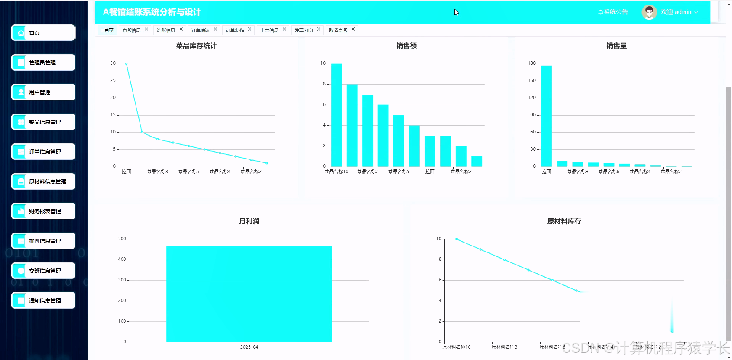This screenshot has width=732, height=360.
Task: Click the 管理员管理 sidebar icon
Action: 21,63
